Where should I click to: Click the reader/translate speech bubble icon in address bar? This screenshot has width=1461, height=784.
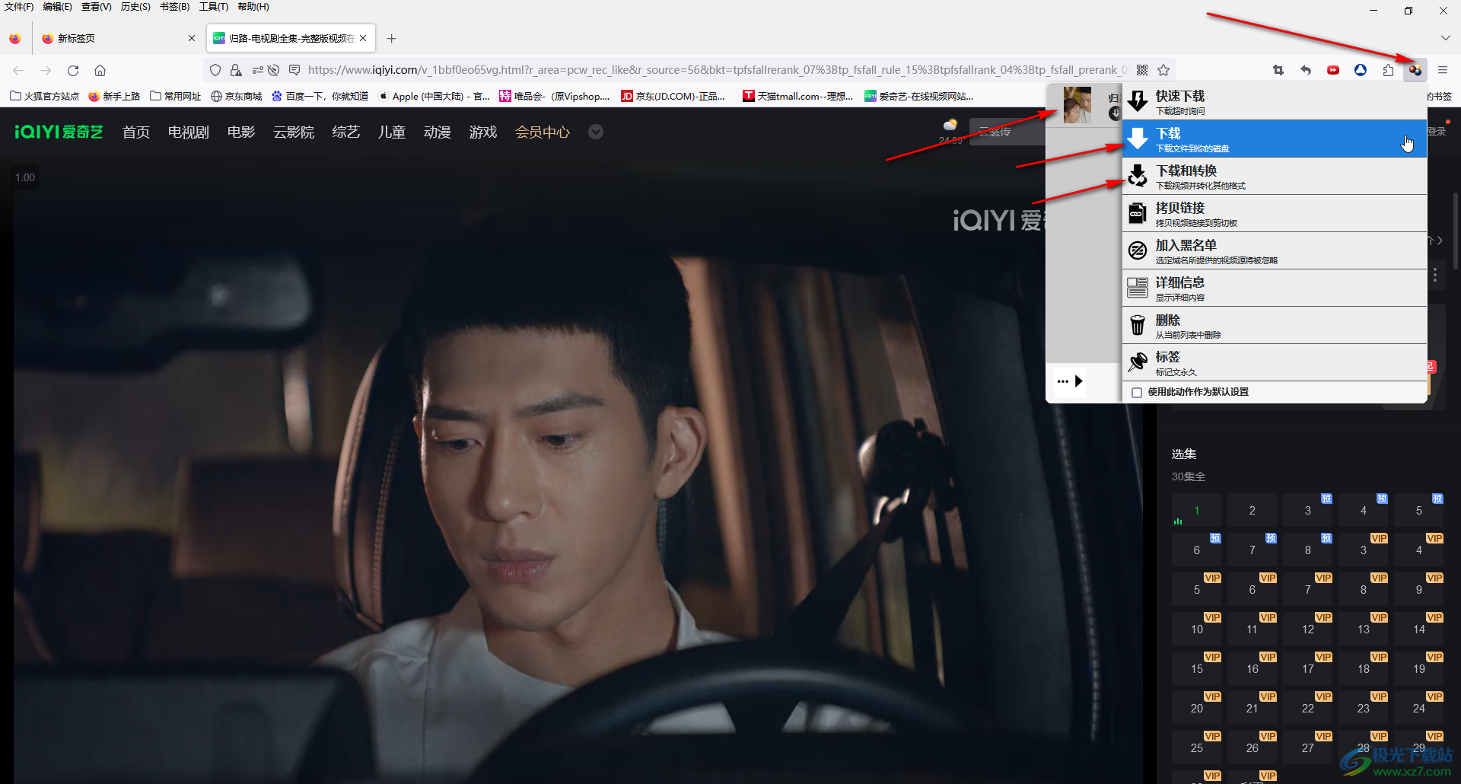[294, 70]
